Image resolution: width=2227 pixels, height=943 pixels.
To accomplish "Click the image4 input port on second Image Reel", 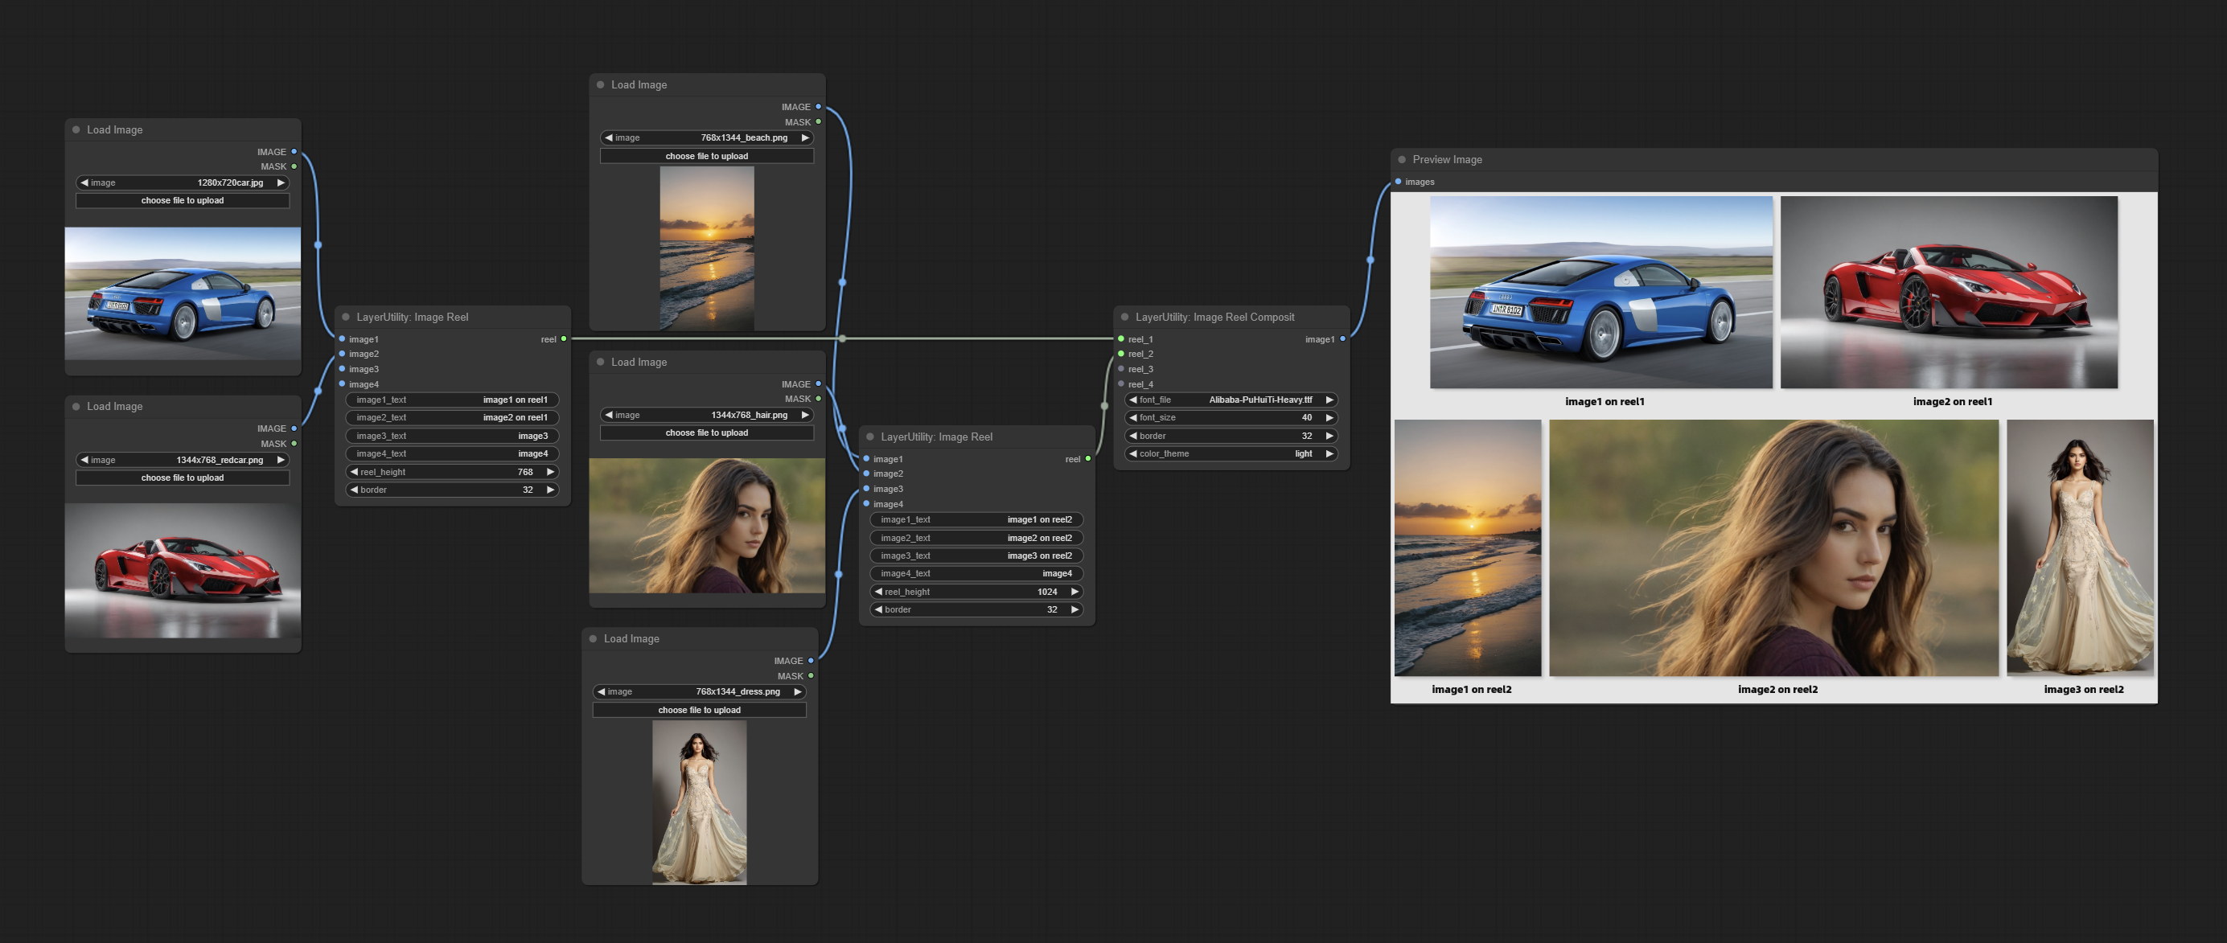I will (x=866, y=504).
